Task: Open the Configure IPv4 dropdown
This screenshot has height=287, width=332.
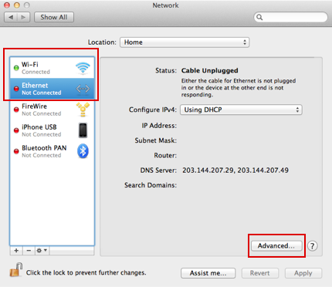Action: [x=241, y=110]
